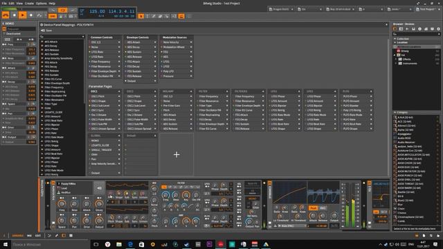The image size is (443, 249).
Task: Click the Windows taskbar search box
Action: pyautogui.click(x=50, y=244)
